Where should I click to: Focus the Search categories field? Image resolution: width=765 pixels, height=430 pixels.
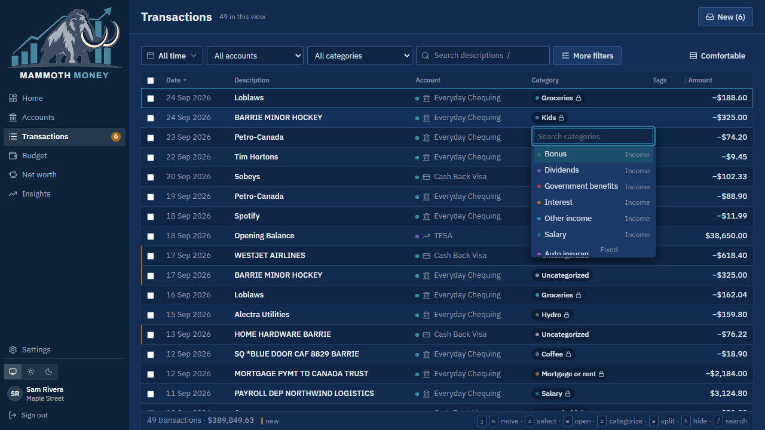point(593,137)
